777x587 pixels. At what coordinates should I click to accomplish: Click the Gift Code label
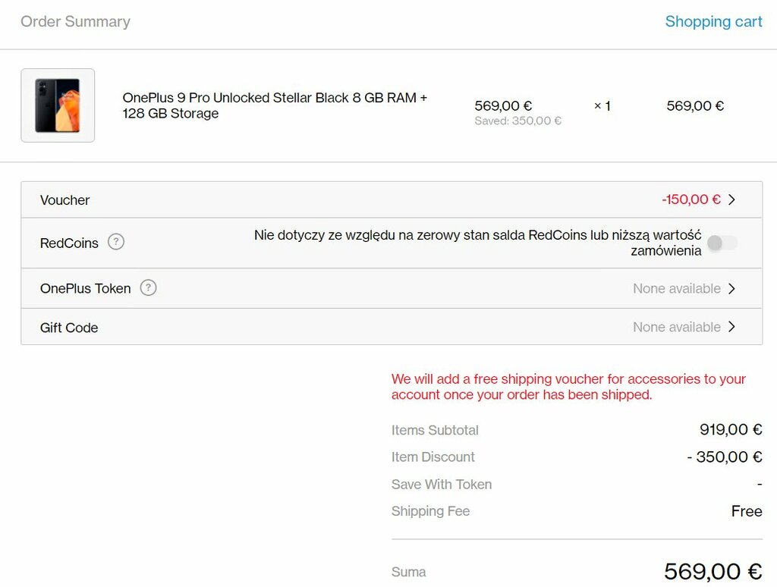69,328
